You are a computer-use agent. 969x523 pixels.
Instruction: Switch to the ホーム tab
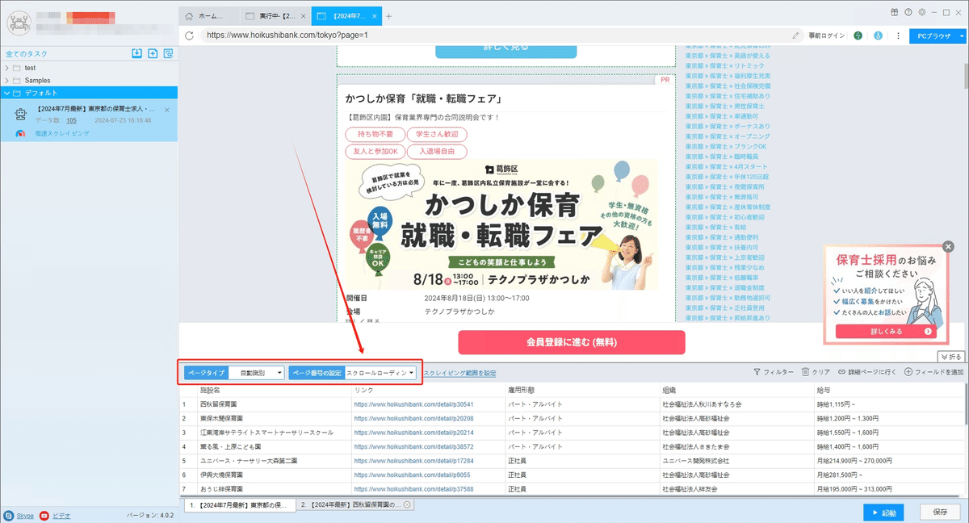pyautogui.click(x=208, y=16)
